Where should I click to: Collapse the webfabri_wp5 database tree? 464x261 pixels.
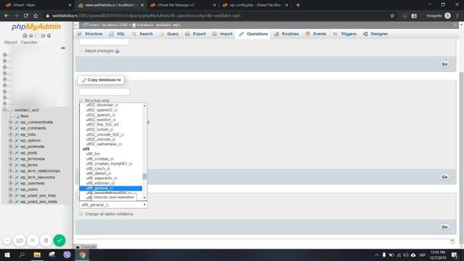[x=5, y=109]
